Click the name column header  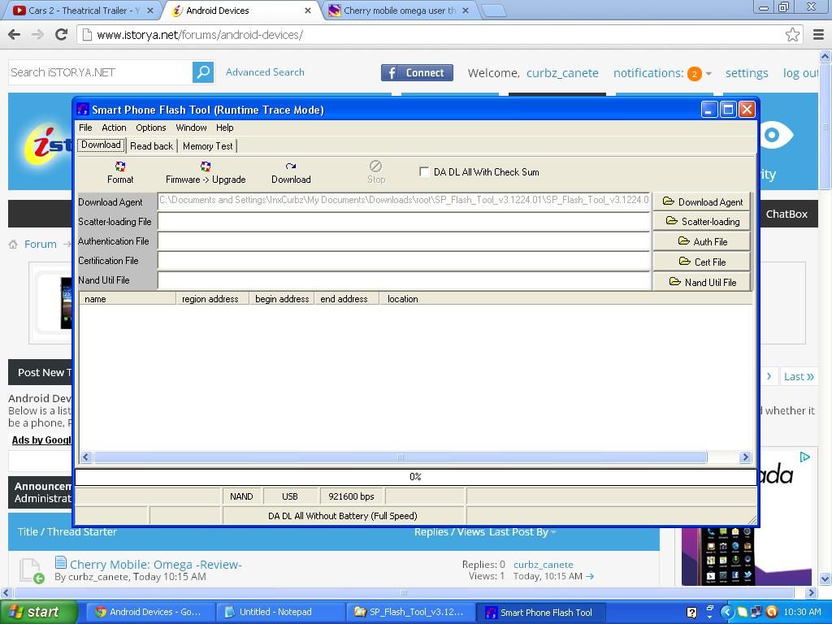point(128,299)
